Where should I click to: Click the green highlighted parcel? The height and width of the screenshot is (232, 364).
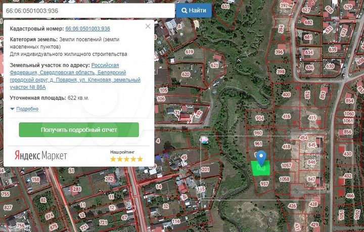click(x=261, y=167)
